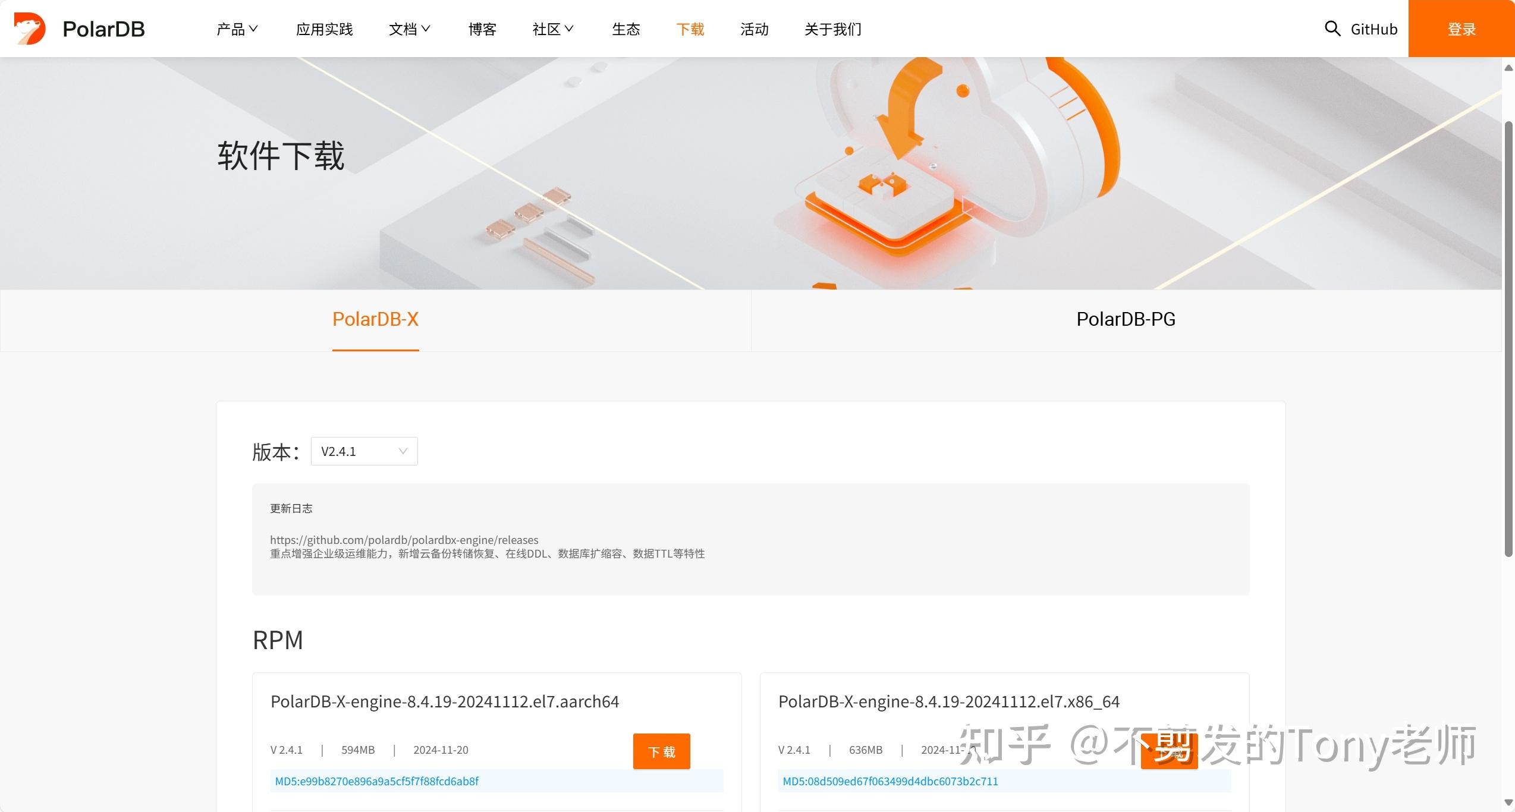Image resolution: width=1515 pixels, height=812 pixels.
Task: Select the 下载 navigation item
Action: click(690, 29)
